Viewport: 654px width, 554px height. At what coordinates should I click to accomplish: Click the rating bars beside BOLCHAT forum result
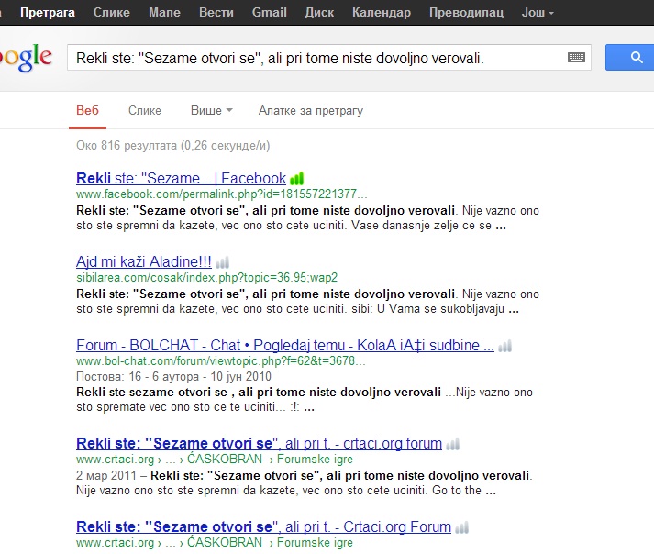504,346
